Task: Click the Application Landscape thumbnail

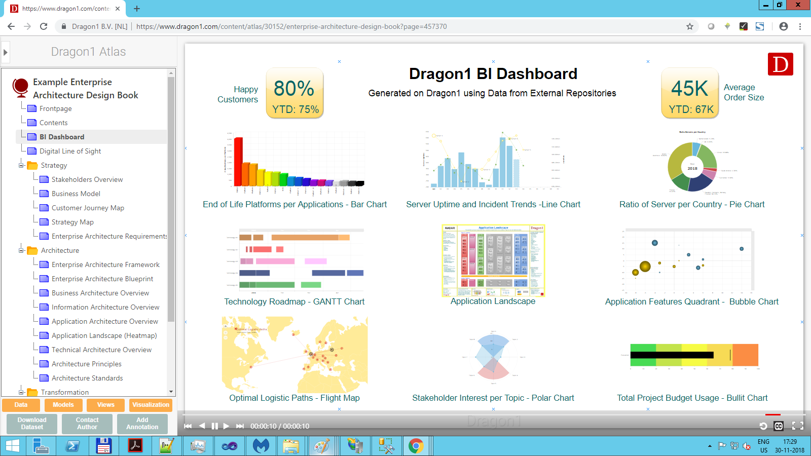Action: pyautogui.click(x=493, y=260)
